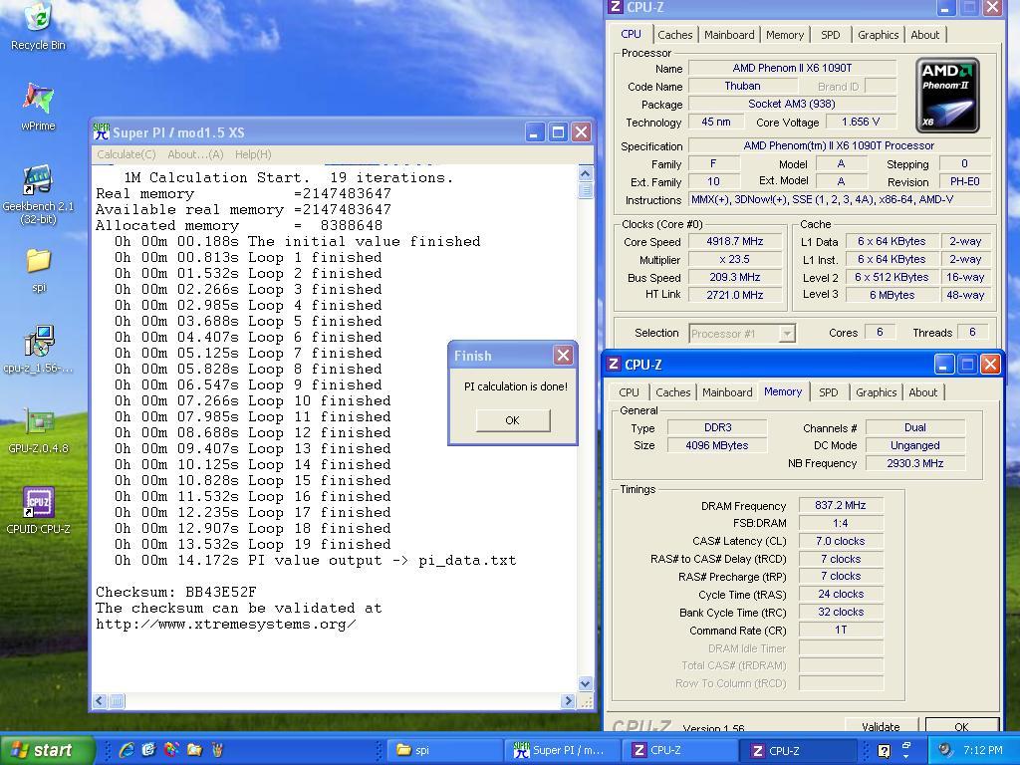The width and height of the screenshot is (1020, 765).
Task: Open the Help(H) menu in Super PI
Action: [x=253, y=154]
